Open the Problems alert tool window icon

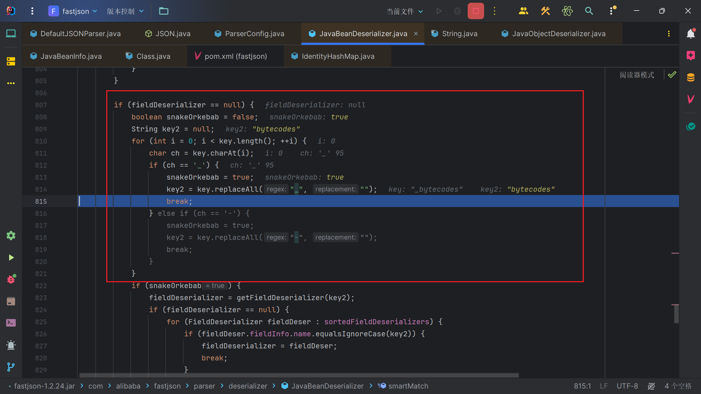(11, 345)
